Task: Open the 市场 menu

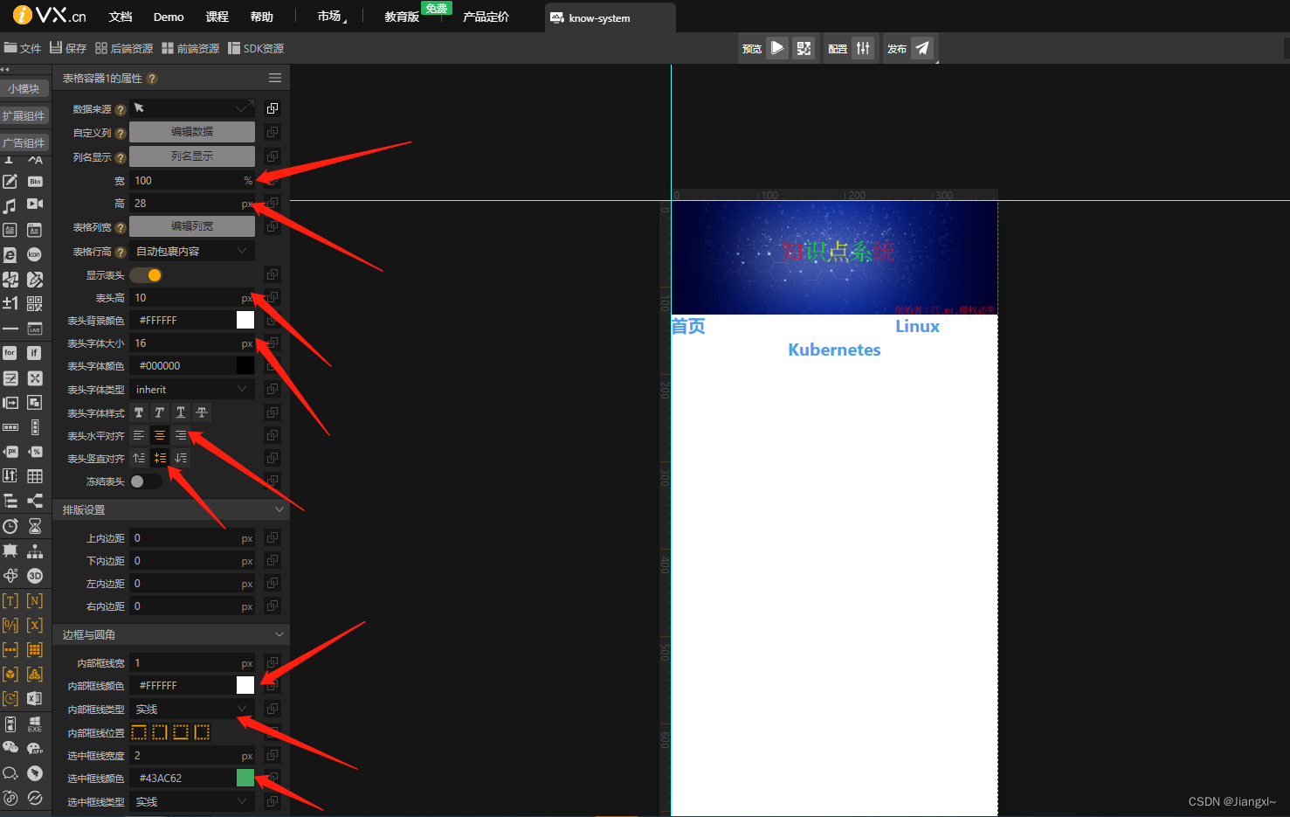Action: (x=330, y=17)
